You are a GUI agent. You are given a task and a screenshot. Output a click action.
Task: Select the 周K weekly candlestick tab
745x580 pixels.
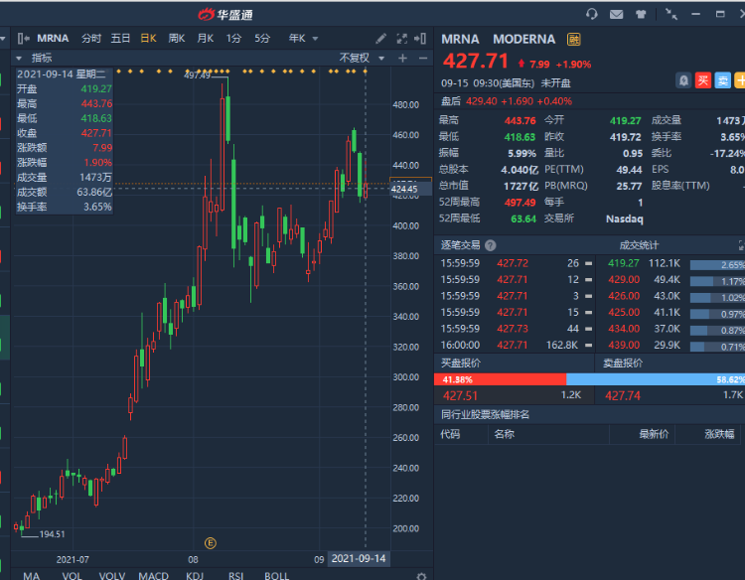[x=176, y=39]
